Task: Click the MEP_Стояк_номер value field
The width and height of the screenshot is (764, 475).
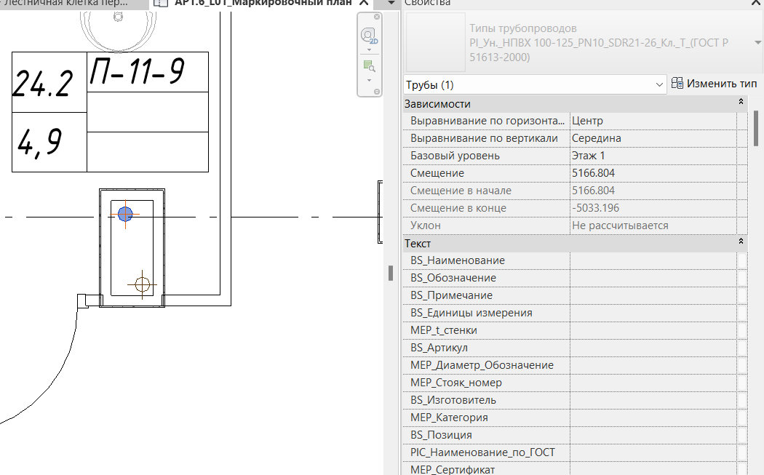Action: pyautogui.click(x=653, y=383)
